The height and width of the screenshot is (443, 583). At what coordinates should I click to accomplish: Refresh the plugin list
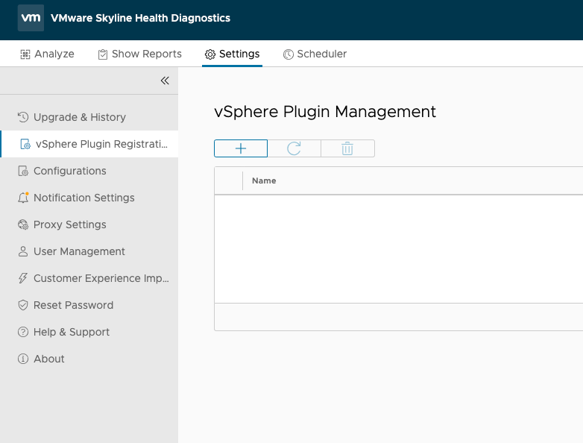pos(294,148)
